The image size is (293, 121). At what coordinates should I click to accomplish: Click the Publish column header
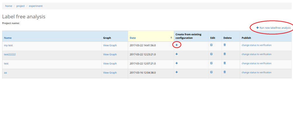[x=246, y=38]
